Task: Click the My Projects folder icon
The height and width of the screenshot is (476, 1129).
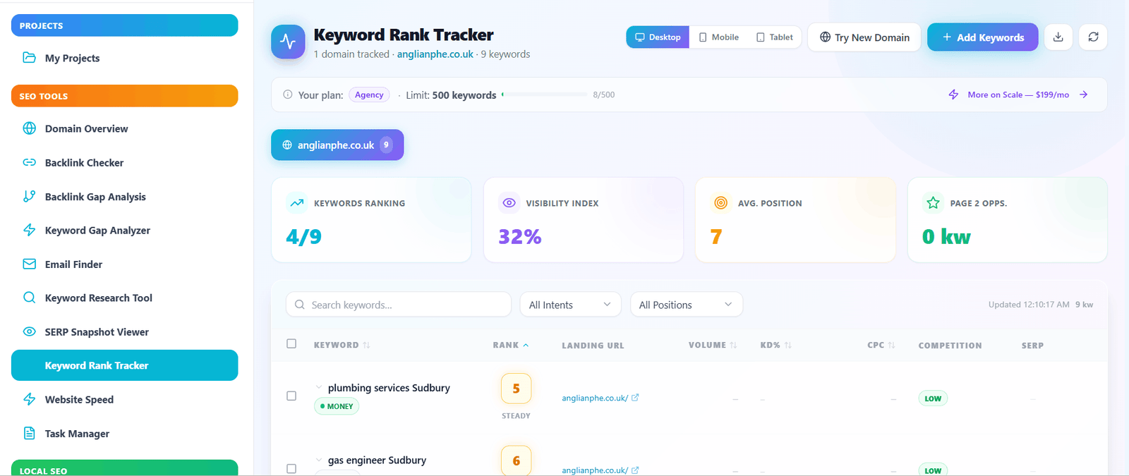Action: point(29,58)
